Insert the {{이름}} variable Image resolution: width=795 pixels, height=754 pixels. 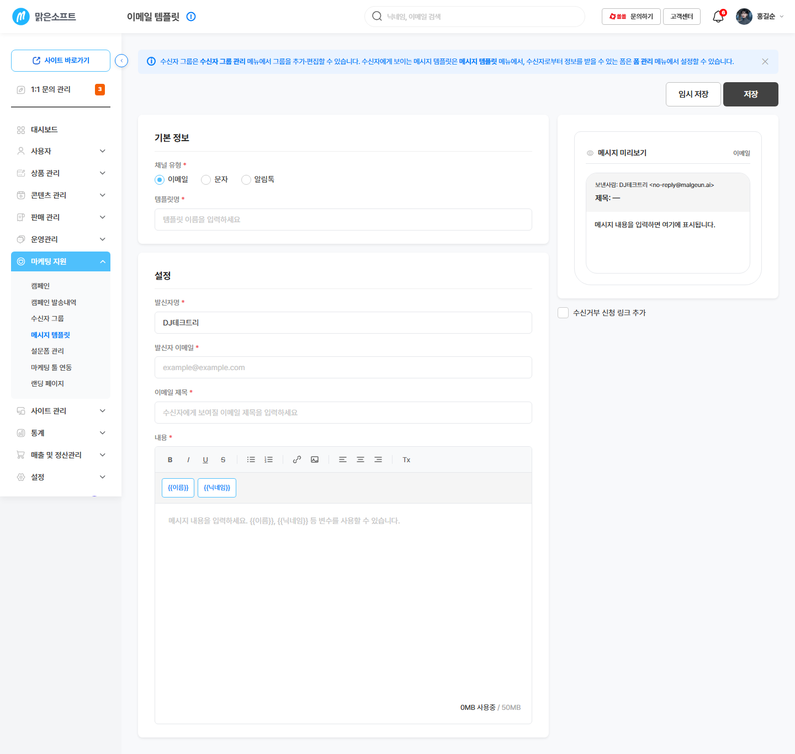(x=178, y=488)
